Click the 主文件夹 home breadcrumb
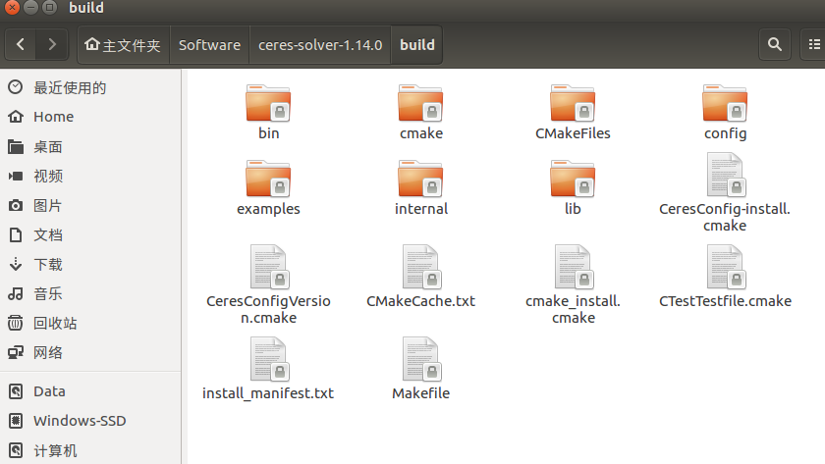Screen dimensions: 825x464 123,45
